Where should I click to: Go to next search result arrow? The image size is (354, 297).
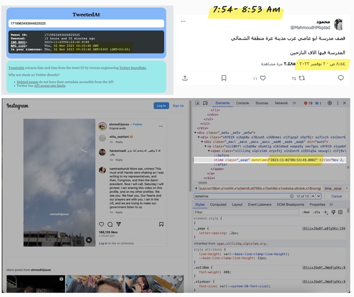tap(319, 197)
